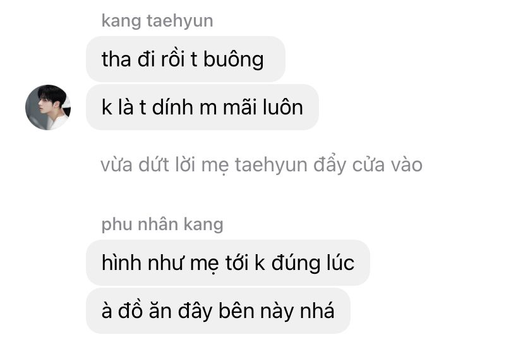Click the word "buông" in the first bubble
The width and height of the screenshot is (523, 337).
coord(234,60)
